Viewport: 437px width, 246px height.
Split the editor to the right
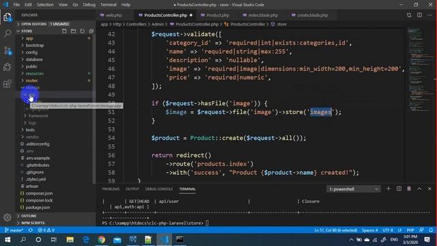419,15
